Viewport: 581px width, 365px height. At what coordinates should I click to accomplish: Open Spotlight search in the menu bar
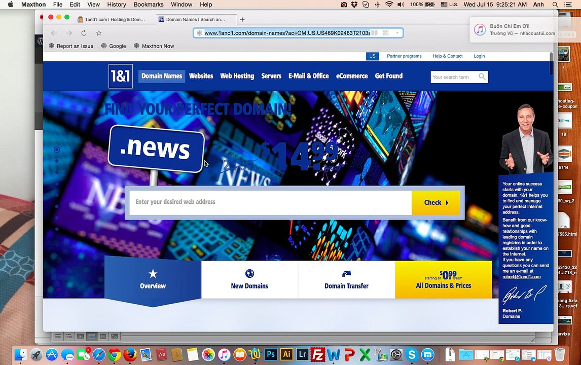click(x=555, y=5)
